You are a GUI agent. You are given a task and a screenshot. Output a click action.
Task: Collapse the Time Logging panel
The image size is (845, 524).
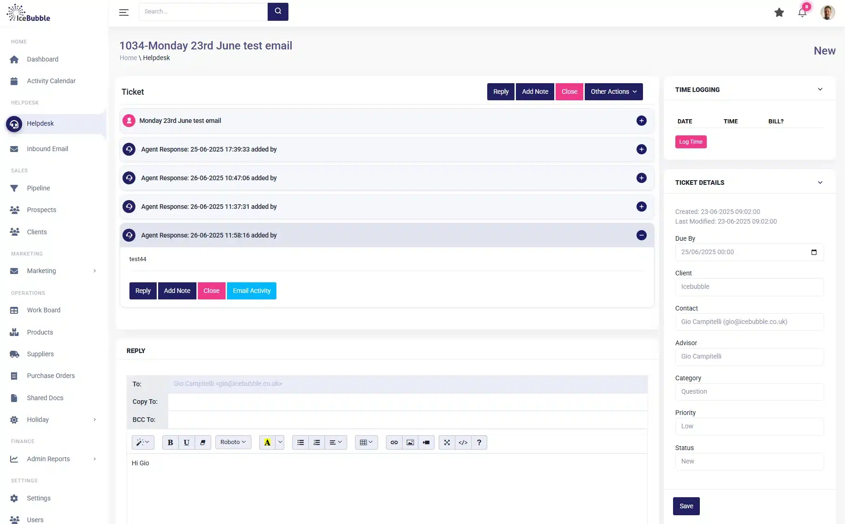[820, 90]
